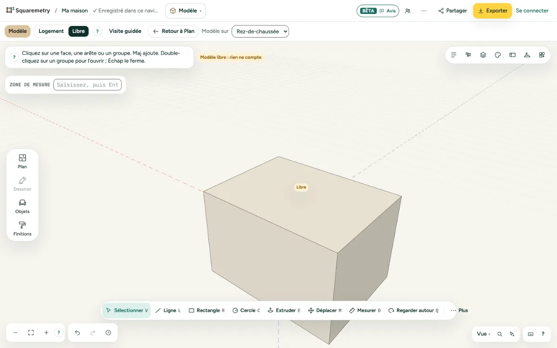Click the cursor-plus icon near Vue
This screenshot has width=557, height=348.
512,334
